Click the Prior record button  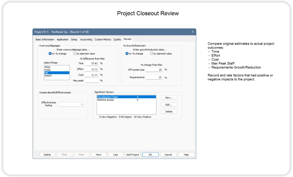coord(81,155)
